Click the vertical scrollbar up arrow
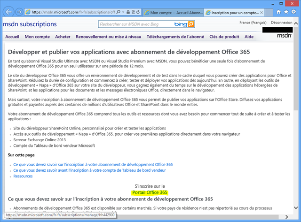This screenshot has height=222, width=301. click(x=296, y=23)
